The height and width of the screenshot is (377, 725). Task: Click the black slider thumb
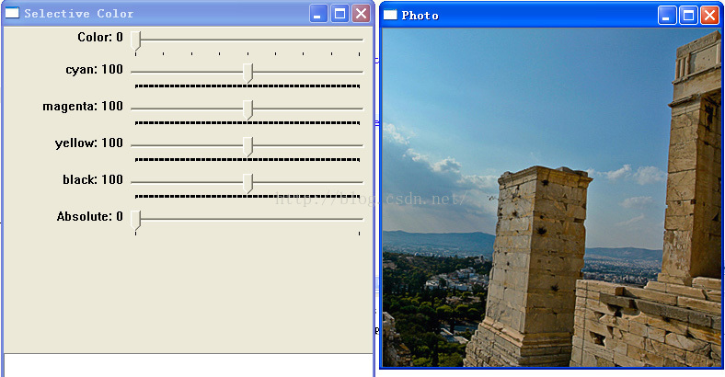(x=247, y=183)
